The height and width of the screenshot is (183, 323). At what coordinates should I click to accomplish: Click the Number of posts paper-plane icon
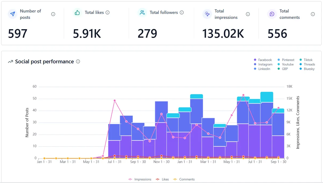click(x=12, y=14)
